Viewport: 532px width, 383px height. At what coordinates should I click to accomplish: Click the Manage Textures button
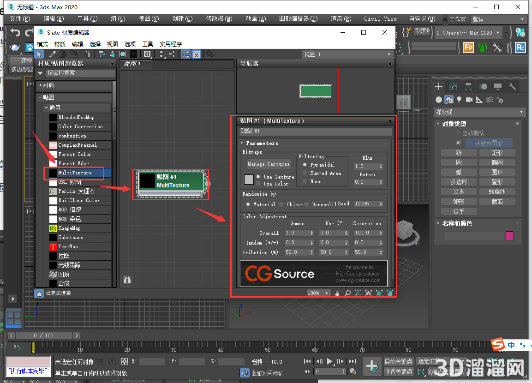tap(269, 164)
